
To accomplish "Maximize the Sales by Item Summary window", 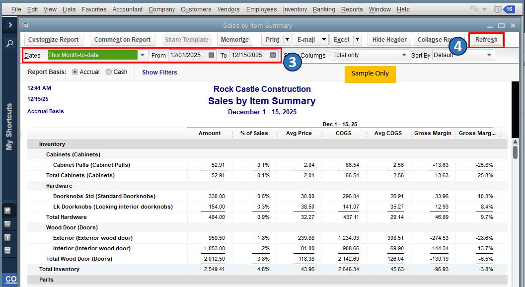I will (x=501, y=25).
